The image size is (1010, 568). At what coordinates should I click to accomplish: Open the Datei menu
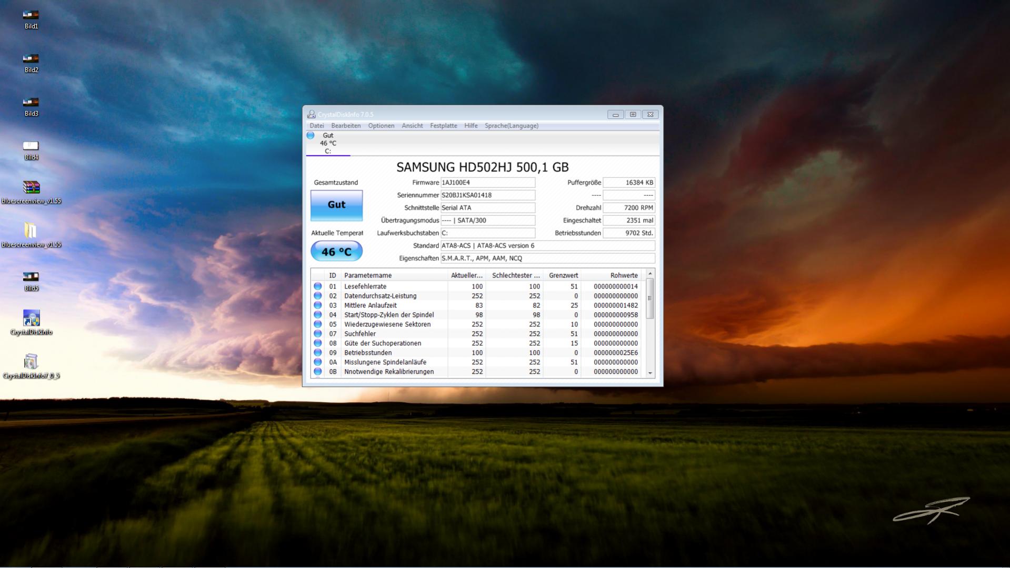(x=317, y=126)
